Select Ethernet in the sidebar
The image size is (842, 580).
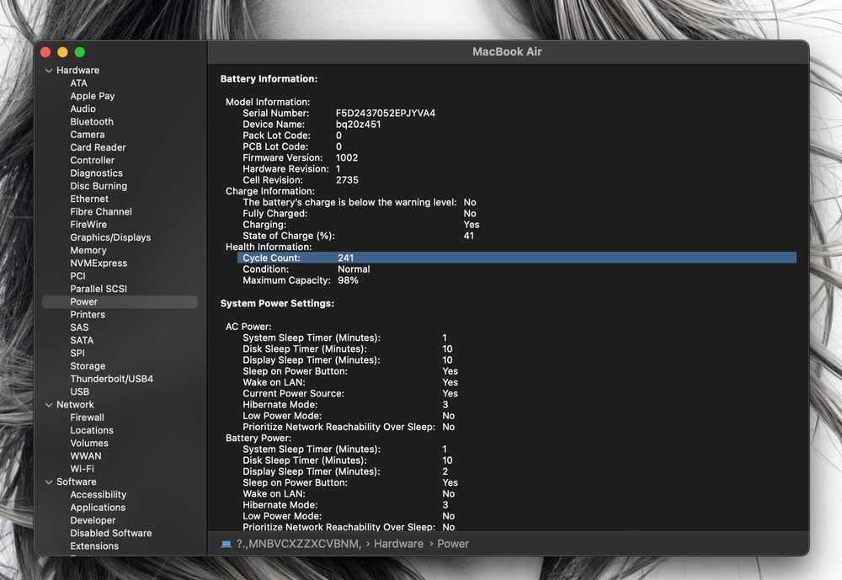point(89,200)
